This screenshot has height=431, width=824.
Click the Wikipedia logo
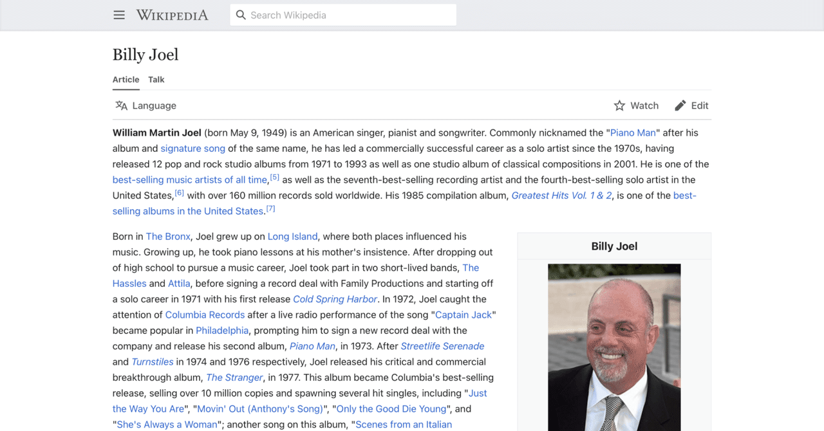(x=172, y=15)
